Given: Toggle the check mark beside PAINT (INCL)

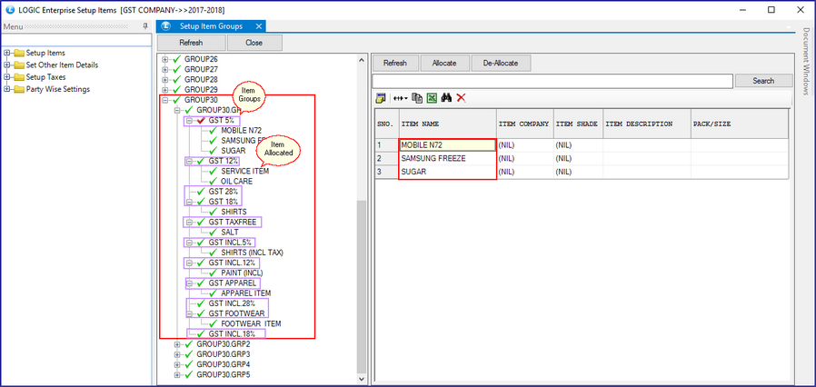Looking at the screenshot, I should tap(213, 273).
